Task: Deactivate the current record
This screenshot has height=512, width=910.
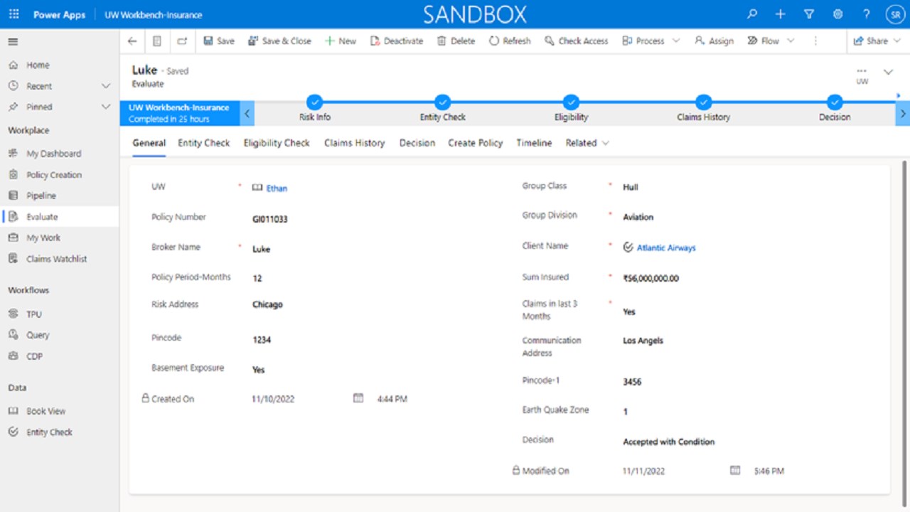Action: (x=397, y=41)
